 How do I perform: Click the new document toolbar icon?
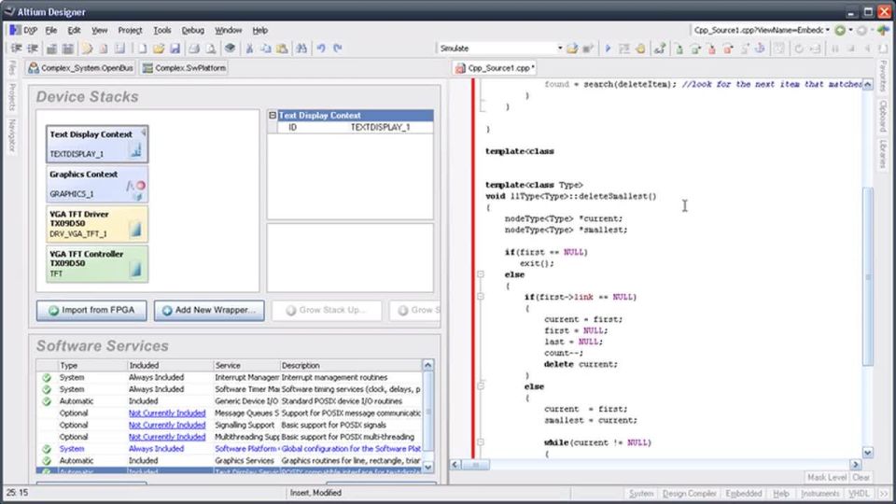coord(142,49)
